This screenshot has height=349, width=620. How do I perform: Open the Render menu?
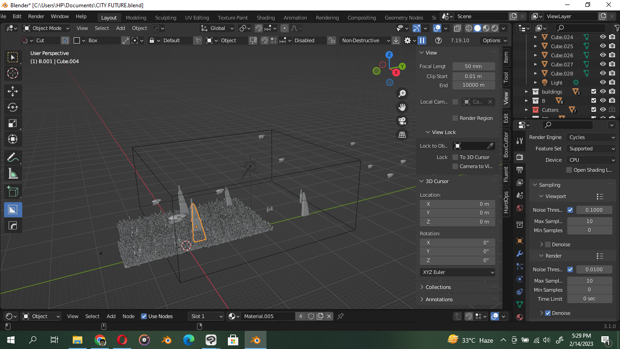point(36,16)
